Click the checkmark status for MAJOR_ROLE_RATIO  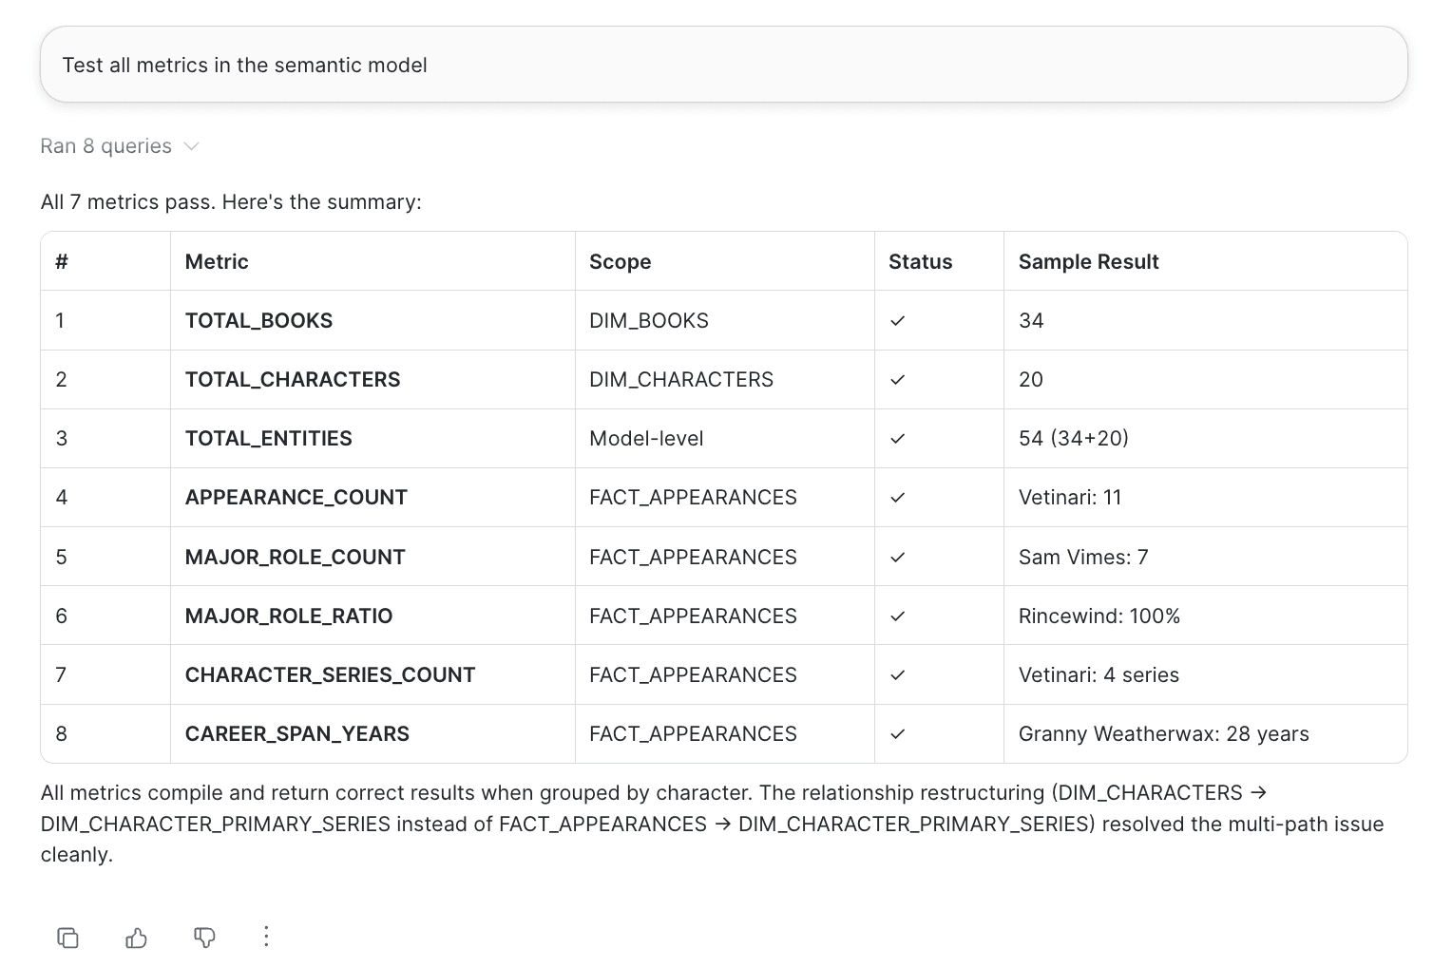pos(897,616)
